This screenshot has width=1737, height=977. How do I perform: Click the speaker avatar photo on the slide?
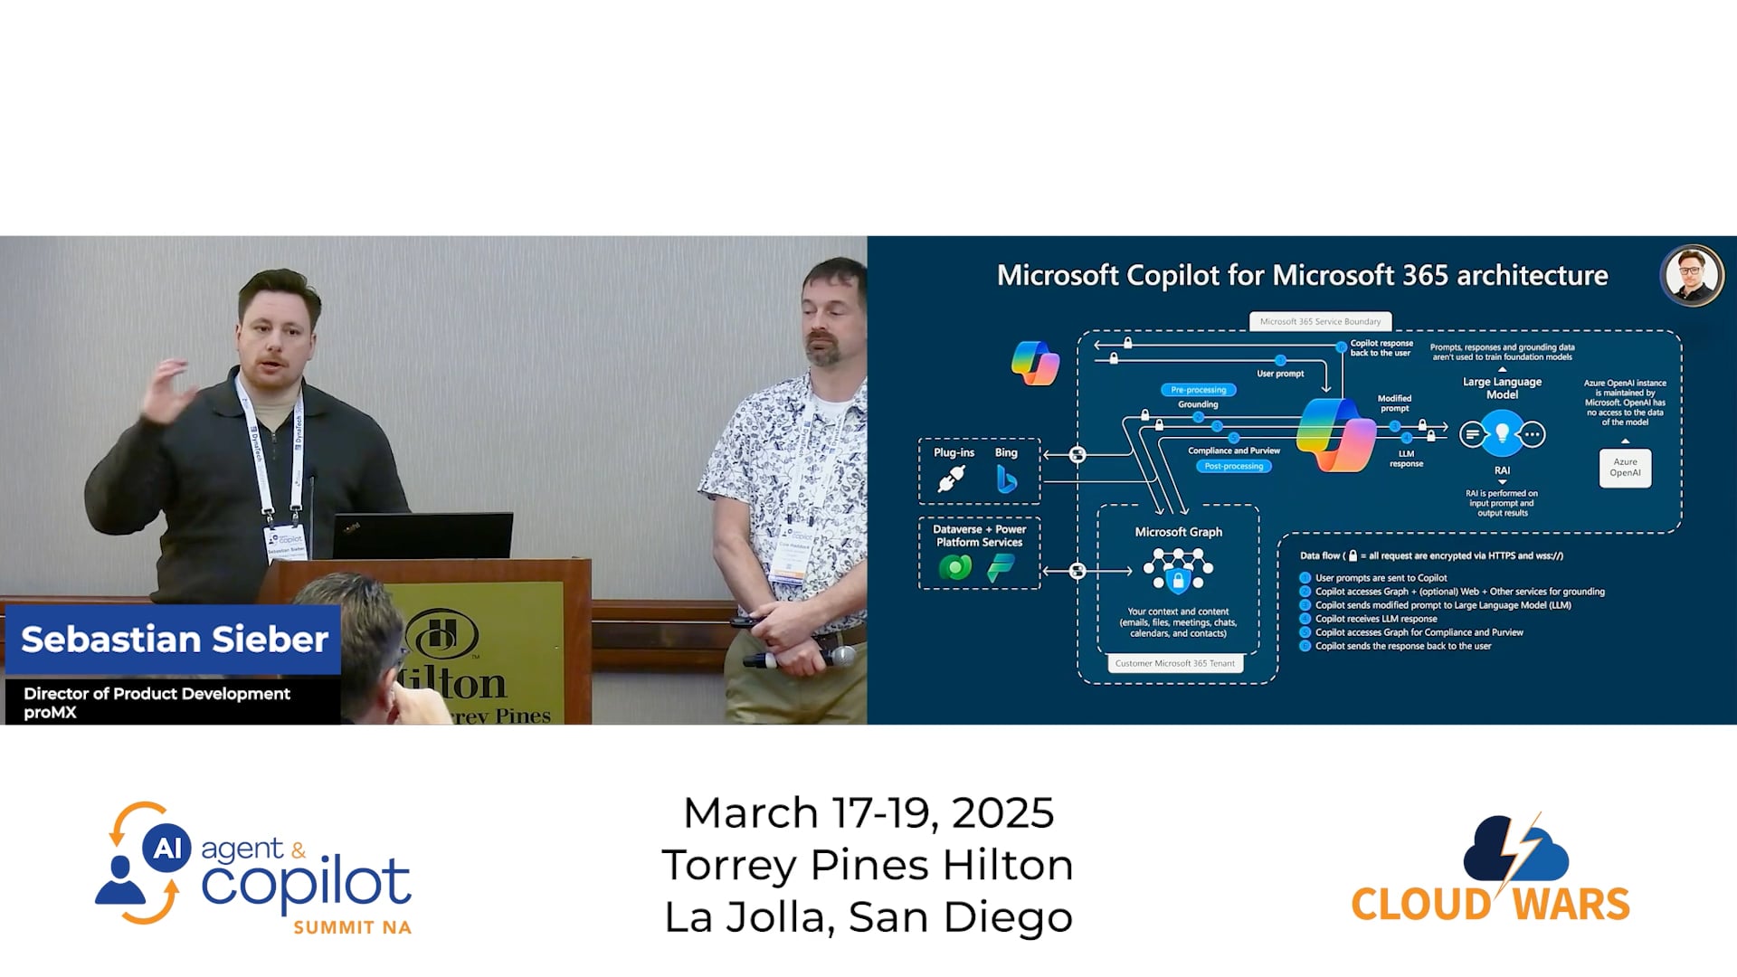1693,276
